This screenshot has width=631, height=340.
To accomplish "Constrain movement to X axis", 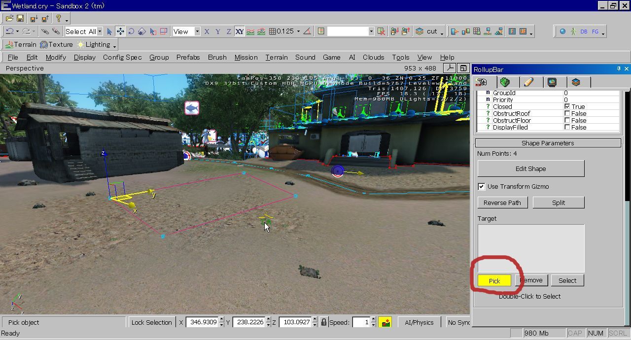I will coord(207,31).
